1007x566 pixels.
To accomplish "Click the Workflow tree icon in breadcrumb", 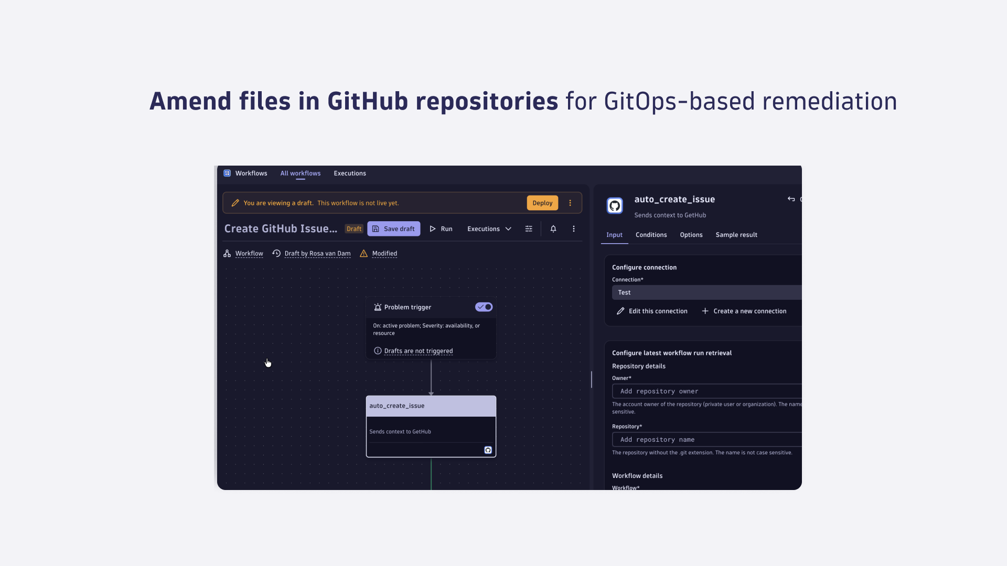I will (x=227, y=253).
